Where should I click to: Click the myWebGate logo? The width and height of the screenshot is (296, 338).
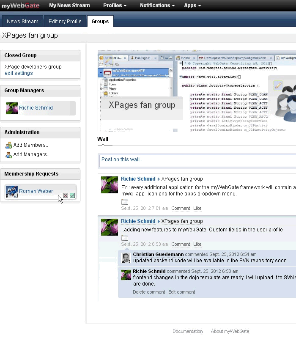(20, 5)
